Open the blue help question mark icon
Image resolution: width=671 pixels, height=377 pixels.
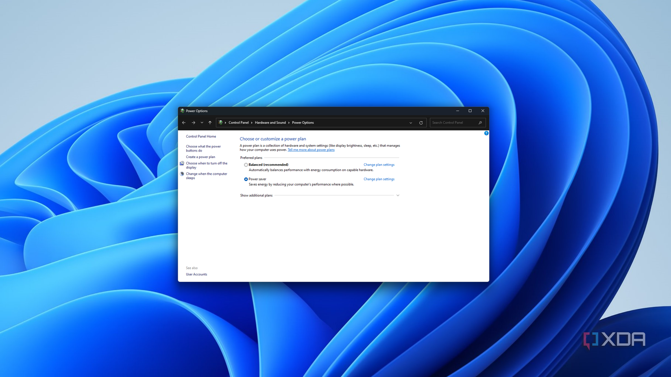click(x=486, y=133)
